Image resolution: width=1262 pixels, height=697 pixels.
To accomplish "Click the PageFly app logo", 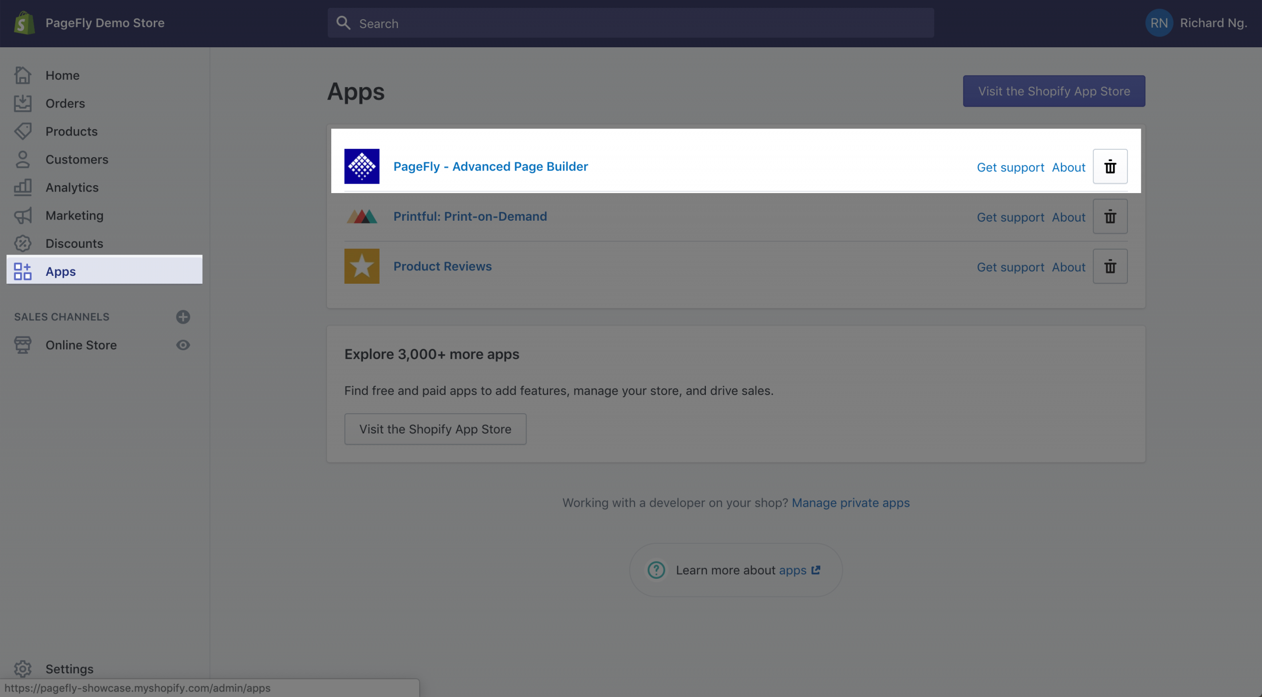I will tap(362, 166).
